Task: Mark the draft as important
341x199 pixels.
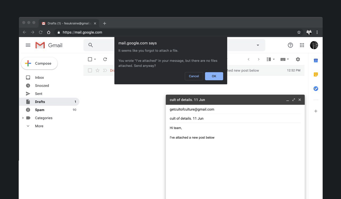Action: point(105,71)
